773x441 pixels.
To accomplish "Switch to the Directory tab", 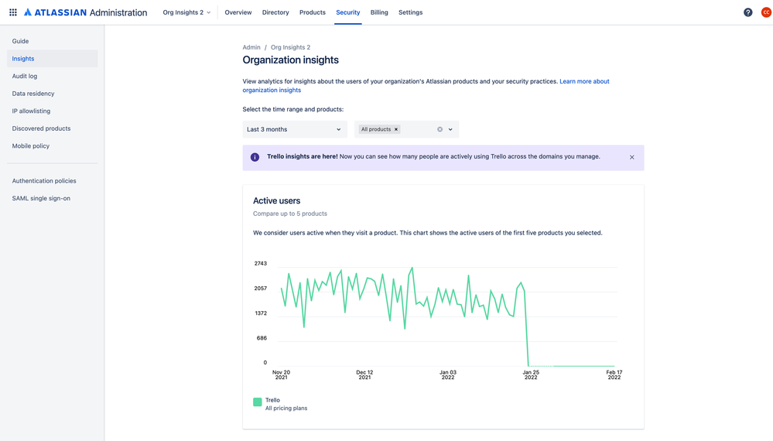I will 275,12.
